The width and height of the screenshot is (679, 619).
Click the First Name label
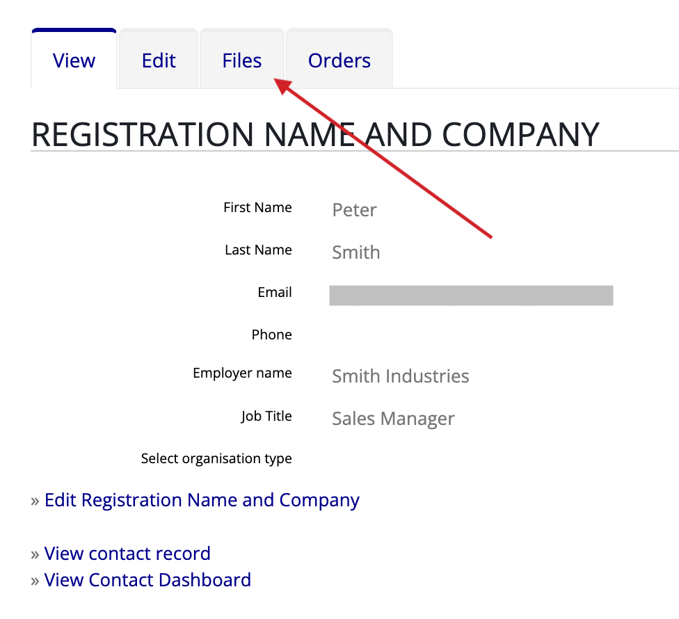click(x=257, y=207)
